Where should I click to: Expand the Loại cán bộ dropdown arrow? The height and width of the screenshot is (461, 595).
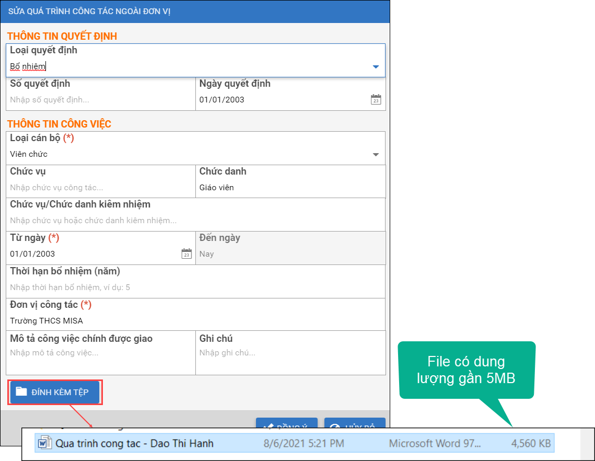(x=376, y=155)
